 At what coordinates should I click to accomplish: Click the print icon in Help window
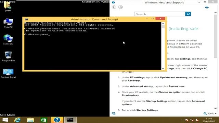coord(207,7)
